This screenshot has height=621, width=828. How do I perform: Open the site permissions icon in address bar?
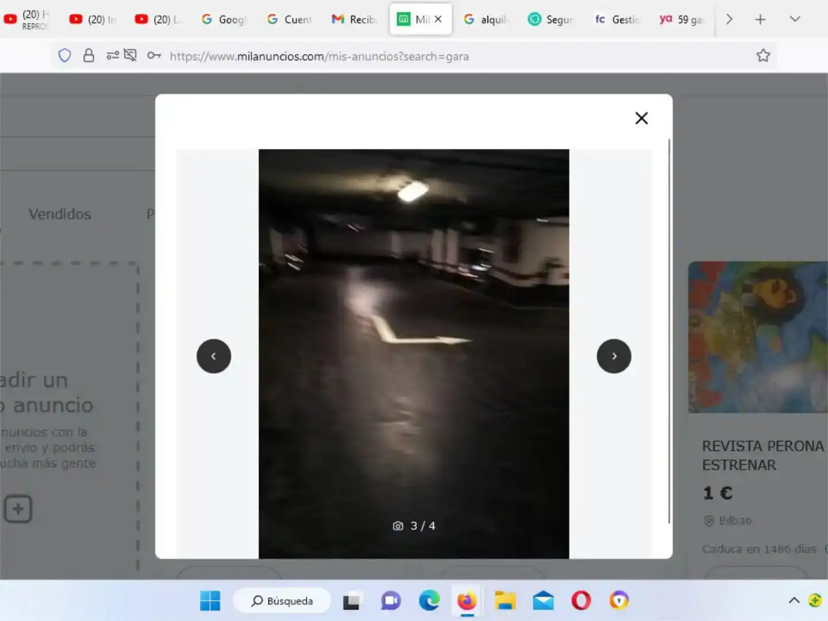pyautogui.click(x=112, y=56)
